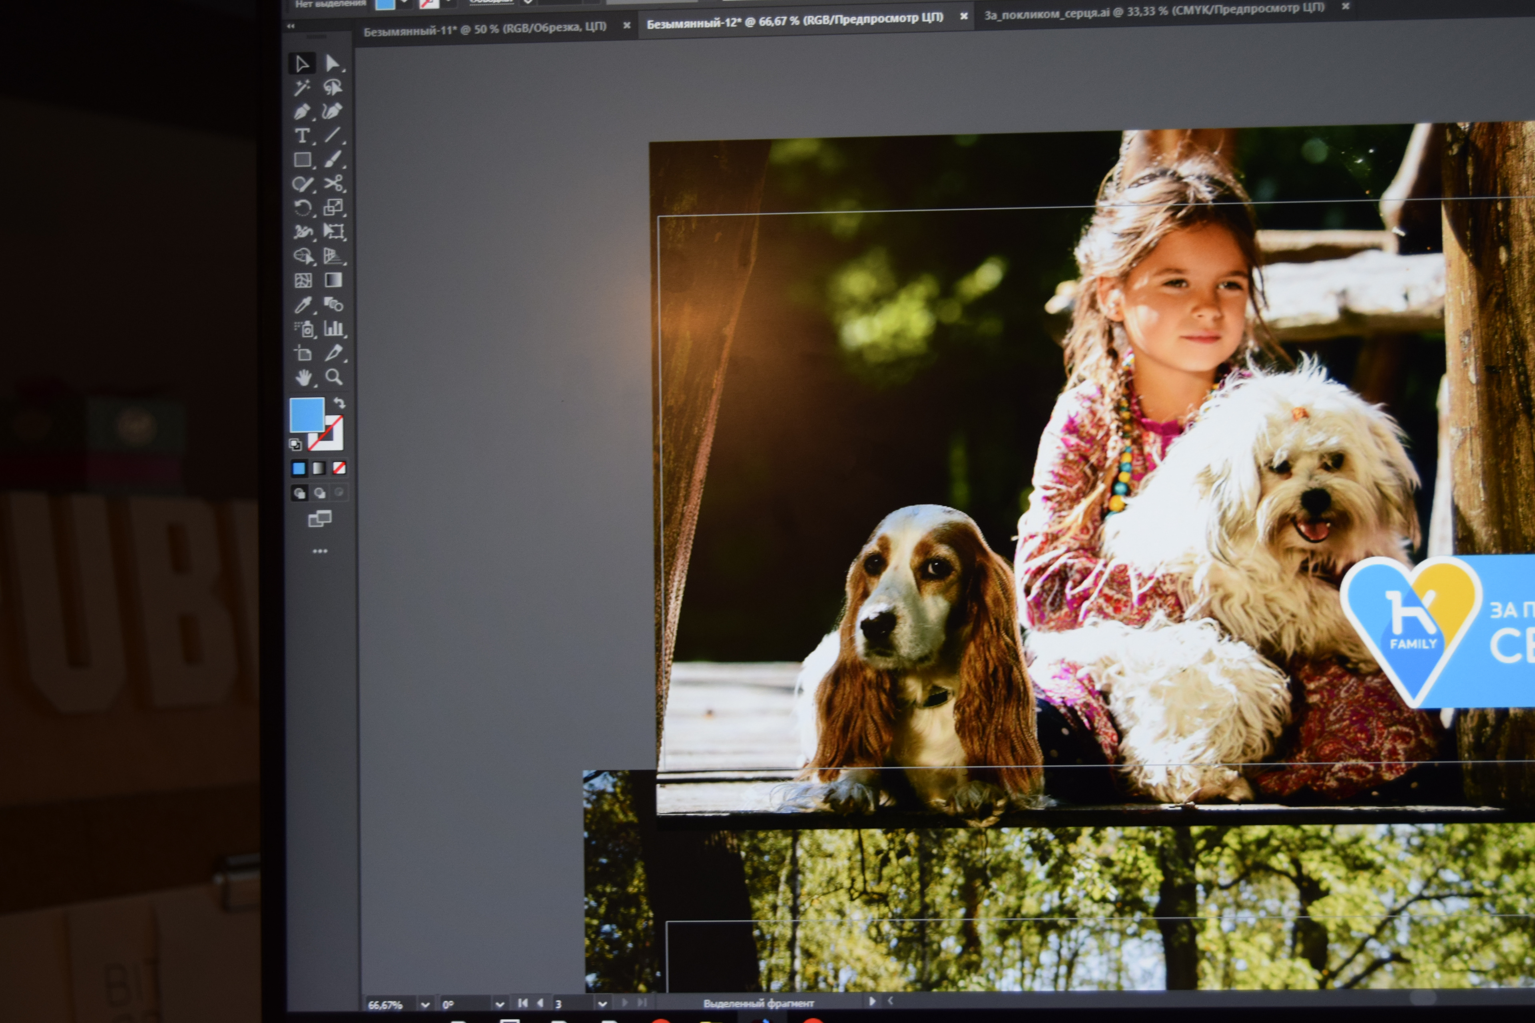Viewport: 1535px width, 1023px height.
Task: Expand the artboard number dropdown
Action: tap(602, 1003)
